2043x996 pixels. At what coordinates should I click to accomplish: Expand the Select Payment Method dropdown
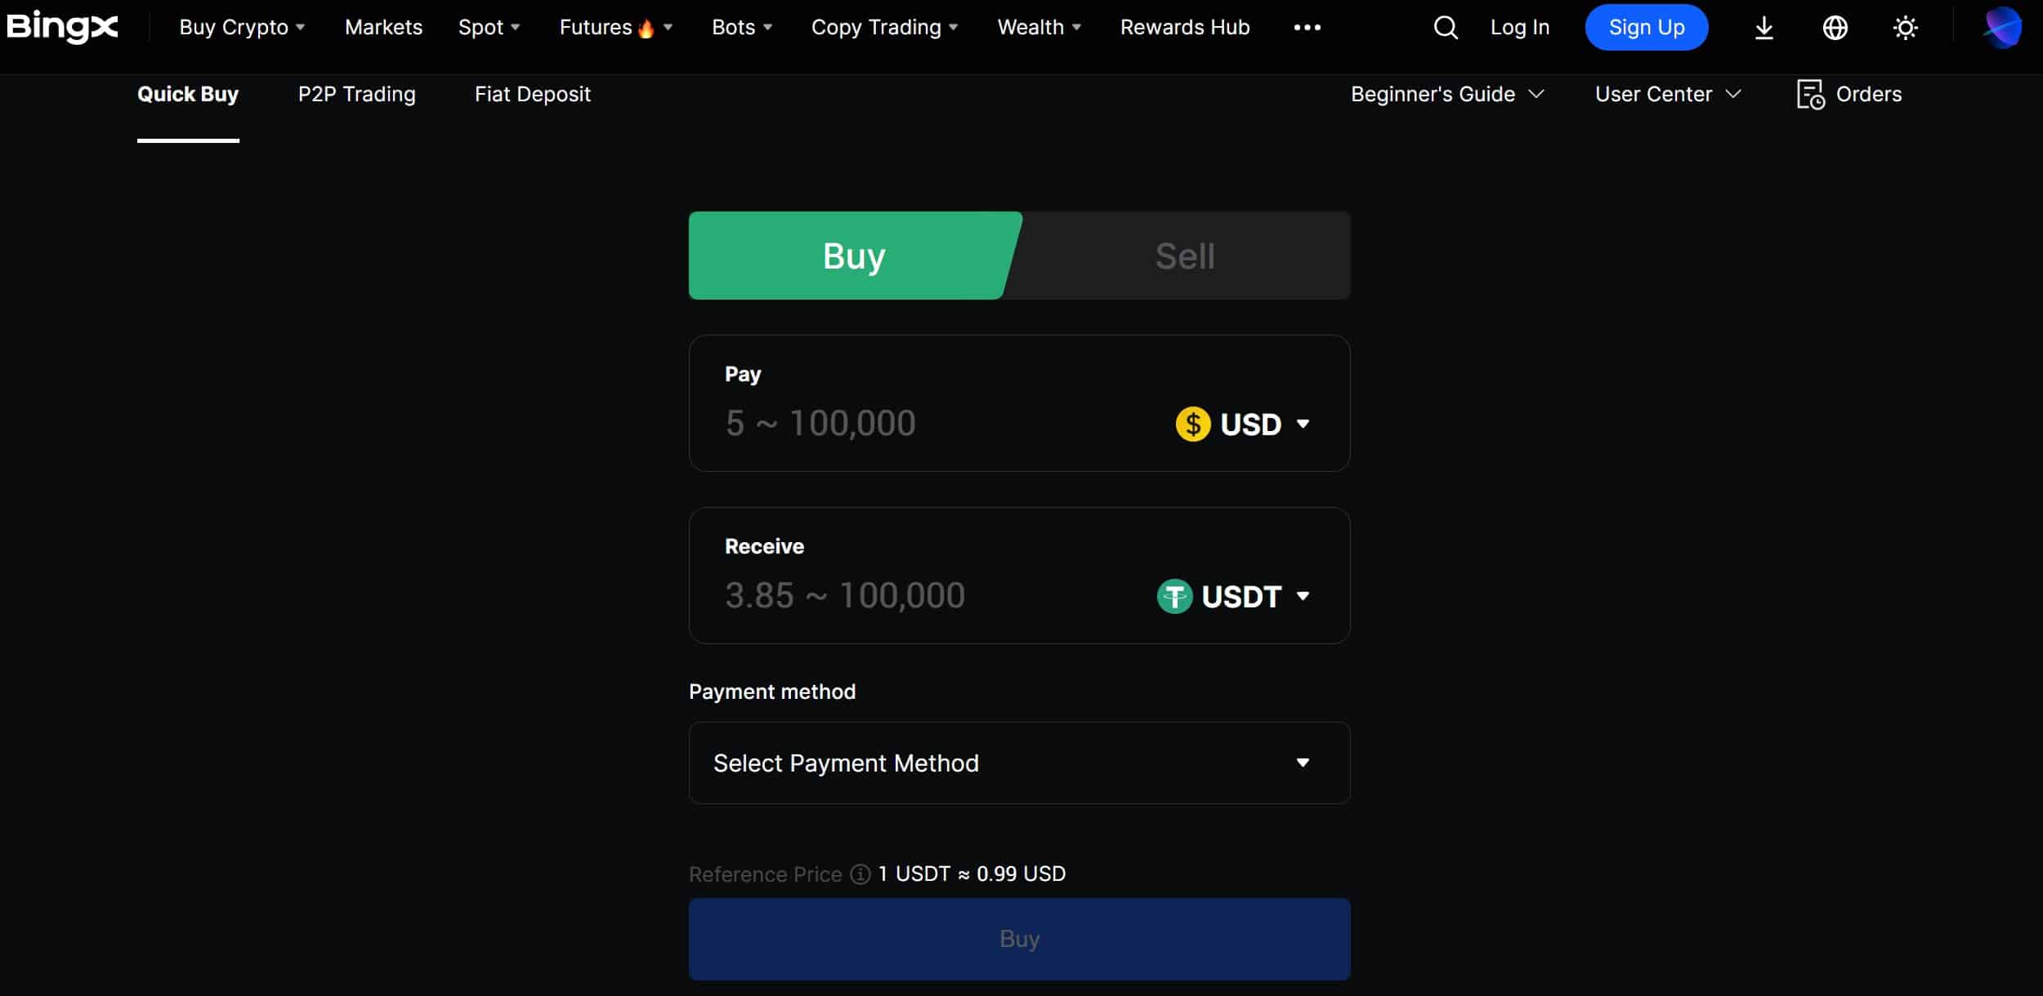(1019, 763)
